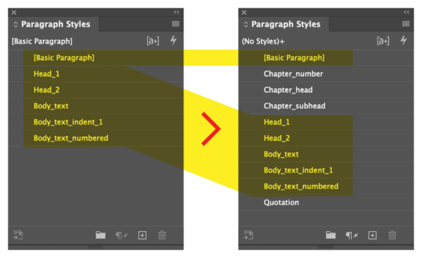This screenshot has height=258, width=422.
Task: Collapse right panel with double-arrow icon
Action: click(x=407, y=12)
